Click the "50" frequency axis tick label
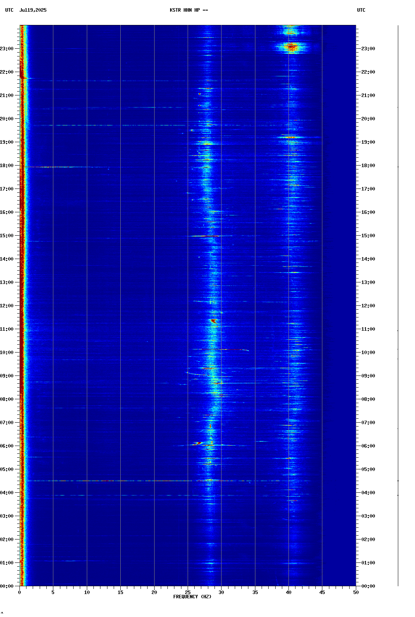415x617 pixels. click(x=356, y=592)
